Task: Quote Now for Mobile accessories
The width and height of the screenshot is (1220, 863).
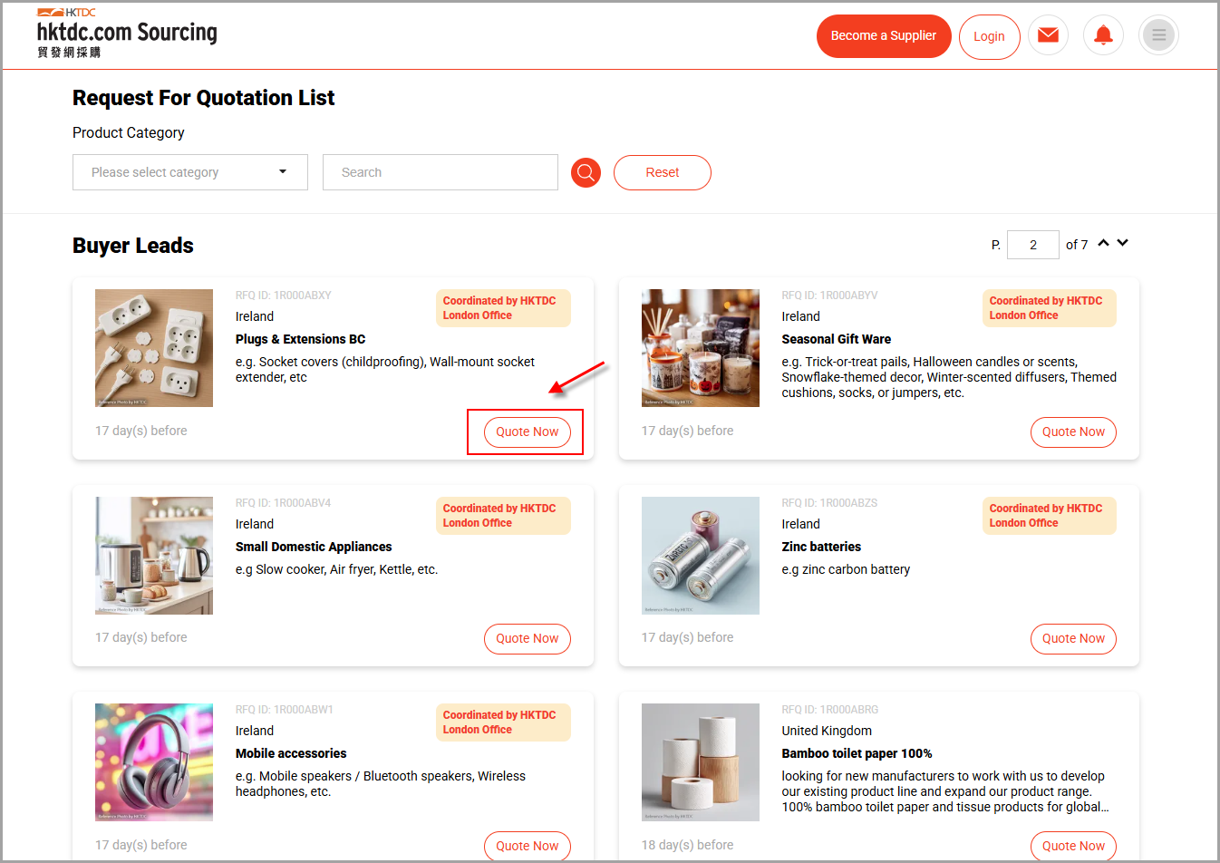Action: (528, 846)
